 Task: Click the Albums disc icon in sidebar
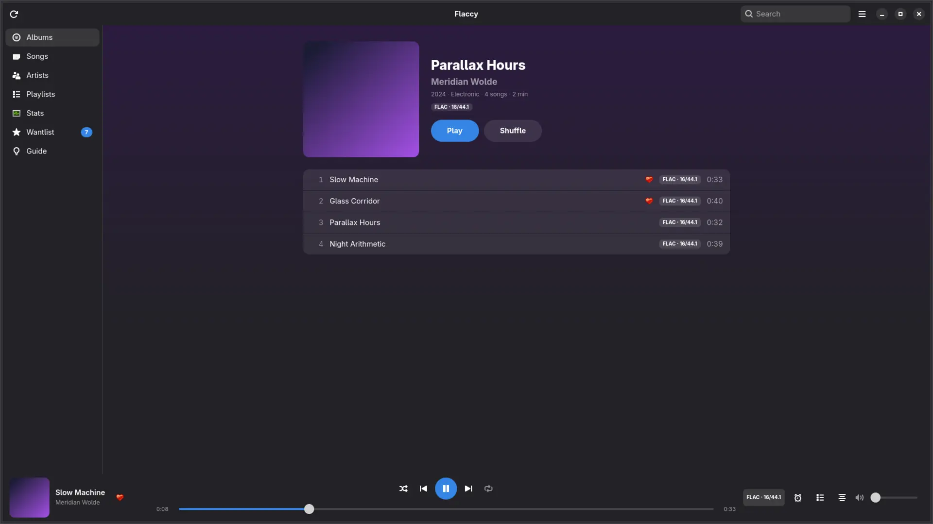(17, 37)
